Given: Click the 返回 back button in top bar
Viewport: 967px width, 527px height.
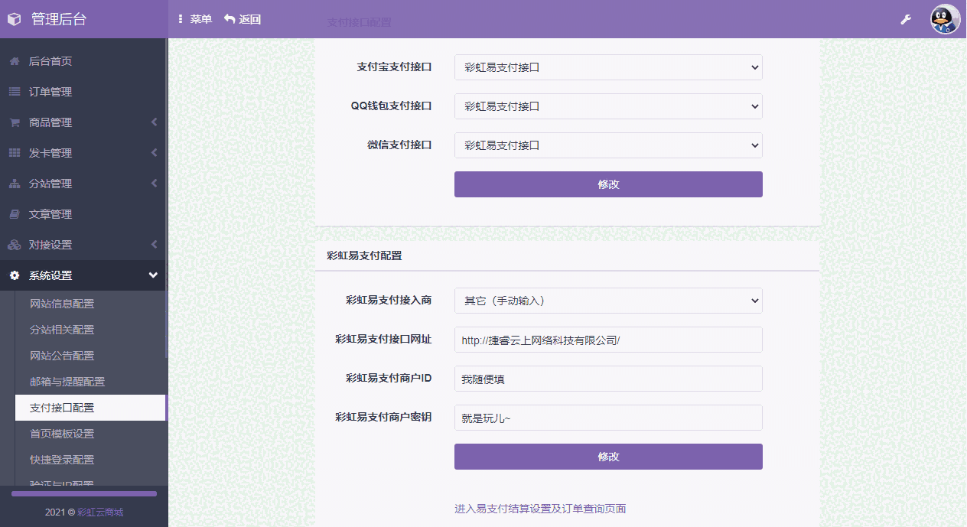Looking at the screenshot, I should tap(243, 19).
